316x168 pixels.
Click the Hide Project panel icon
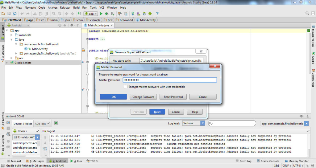tap(78, 25)
